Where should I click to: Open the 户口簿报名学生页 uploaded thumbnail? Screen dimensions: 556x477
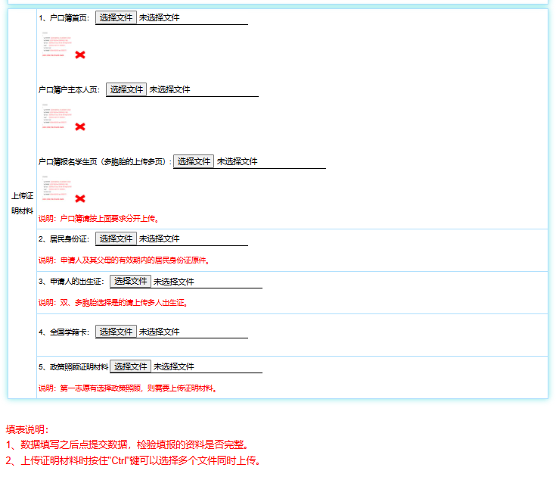tap(57, 188)
